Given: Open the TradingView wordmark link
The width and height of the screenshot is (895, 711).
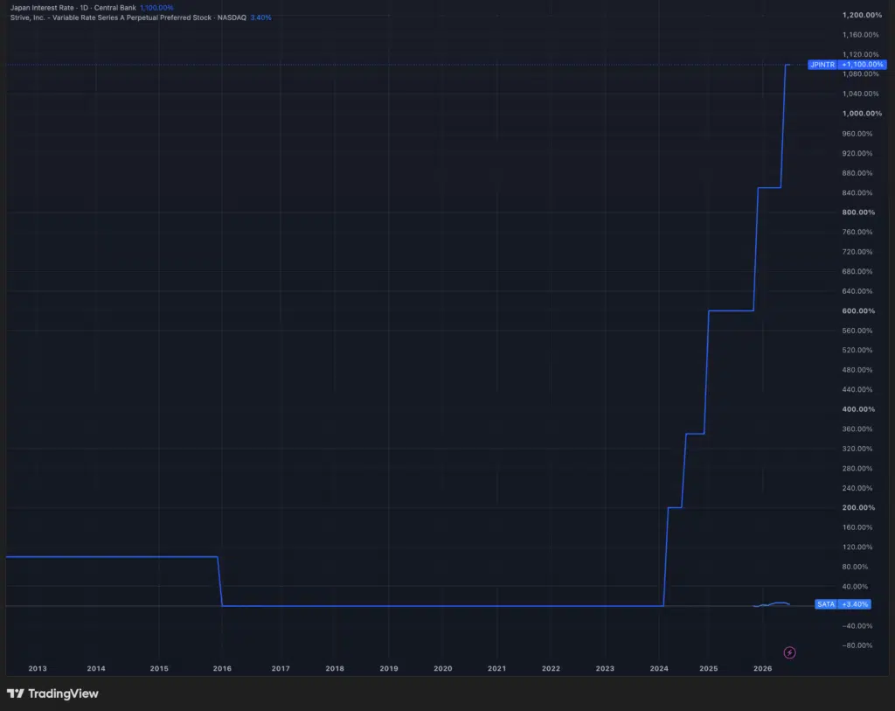Looking at the screenshot, I should click(x=63, y=694).
